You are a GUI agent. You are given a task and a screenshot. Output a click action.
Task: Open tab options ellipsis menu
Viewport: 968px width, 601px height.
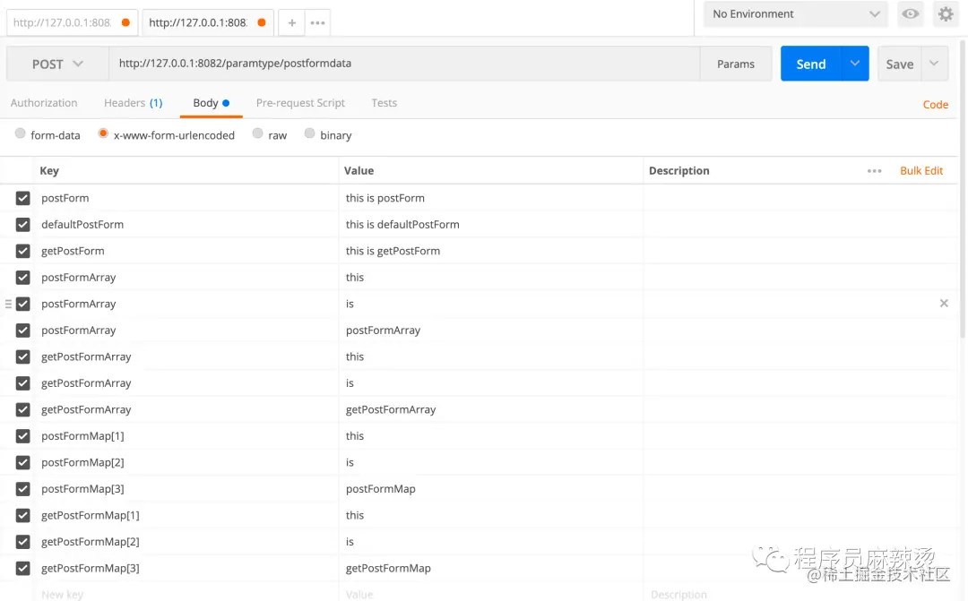point(317,22)
